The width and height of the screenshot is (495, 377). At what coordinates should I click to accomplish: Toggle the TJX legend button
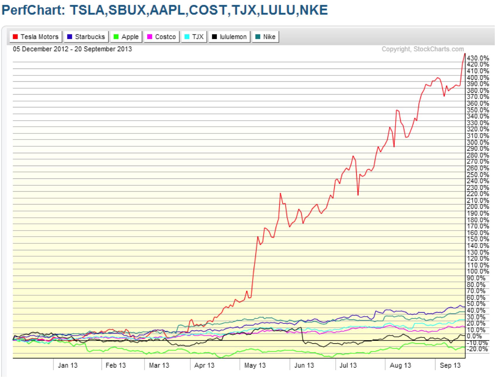click(194, 37)
